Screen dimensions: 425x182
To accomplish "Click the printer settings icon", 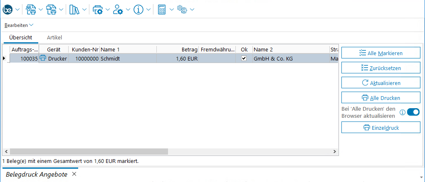I will (97, 9).
